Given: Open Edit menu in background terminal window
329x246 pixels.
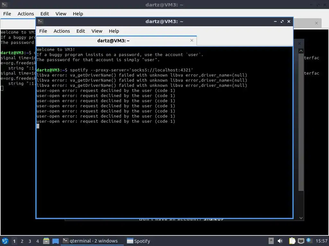Looking at the screenshot, I should (x=44, y=13).
